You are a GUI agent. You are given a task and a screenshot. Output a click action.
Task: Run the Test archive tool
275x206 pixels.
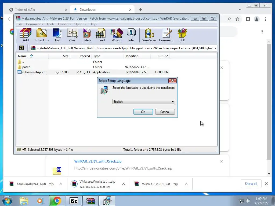tap(57, 35)
